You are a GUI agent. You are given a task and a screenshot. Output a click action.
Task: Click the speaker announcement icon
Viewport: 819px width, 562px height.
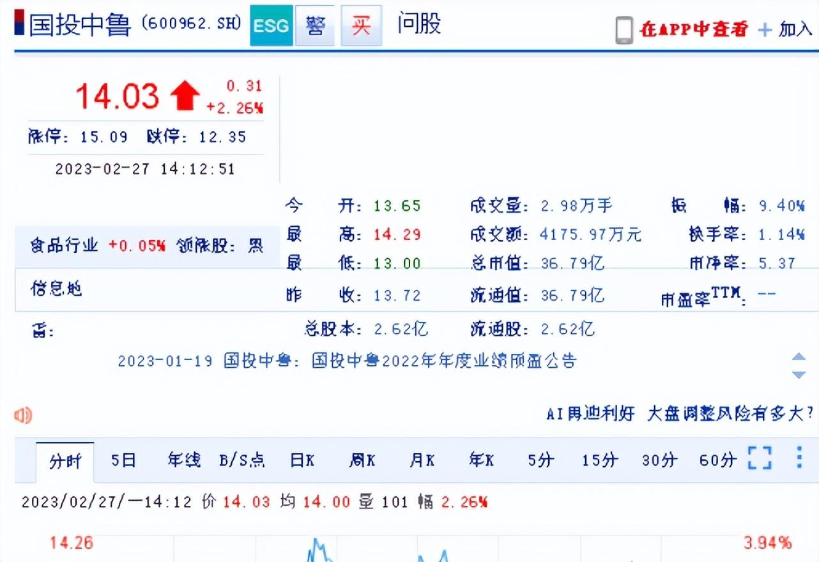click(x=23, y=416)
